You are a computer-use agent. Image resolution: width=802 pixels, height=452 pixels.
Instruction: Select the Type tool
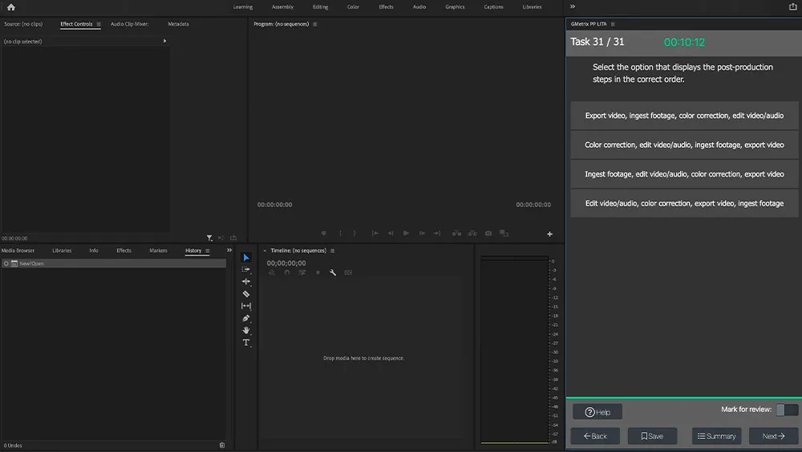click(246, 343)
